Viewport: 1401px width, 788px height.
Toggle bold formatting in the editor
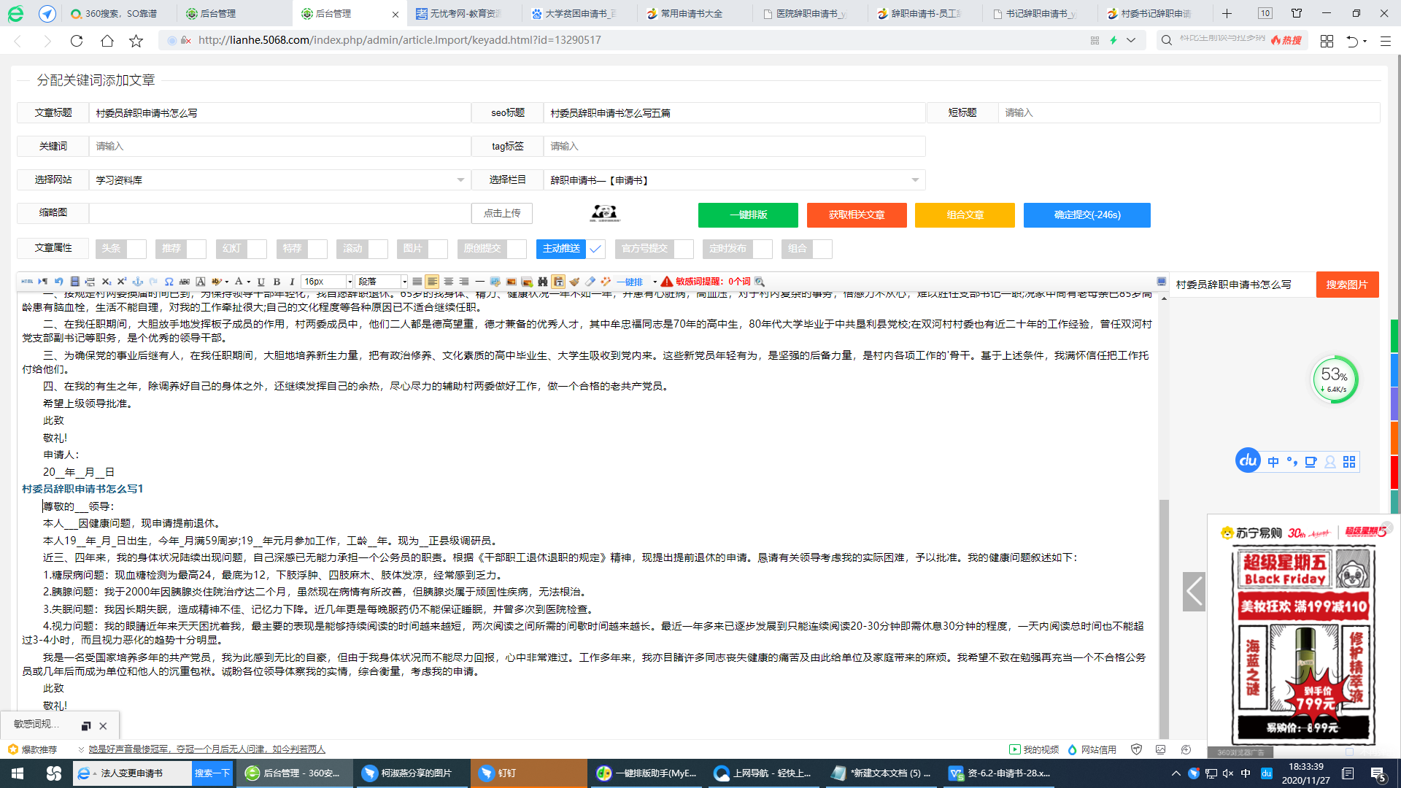pyautogui.click(x=278, y=282)
